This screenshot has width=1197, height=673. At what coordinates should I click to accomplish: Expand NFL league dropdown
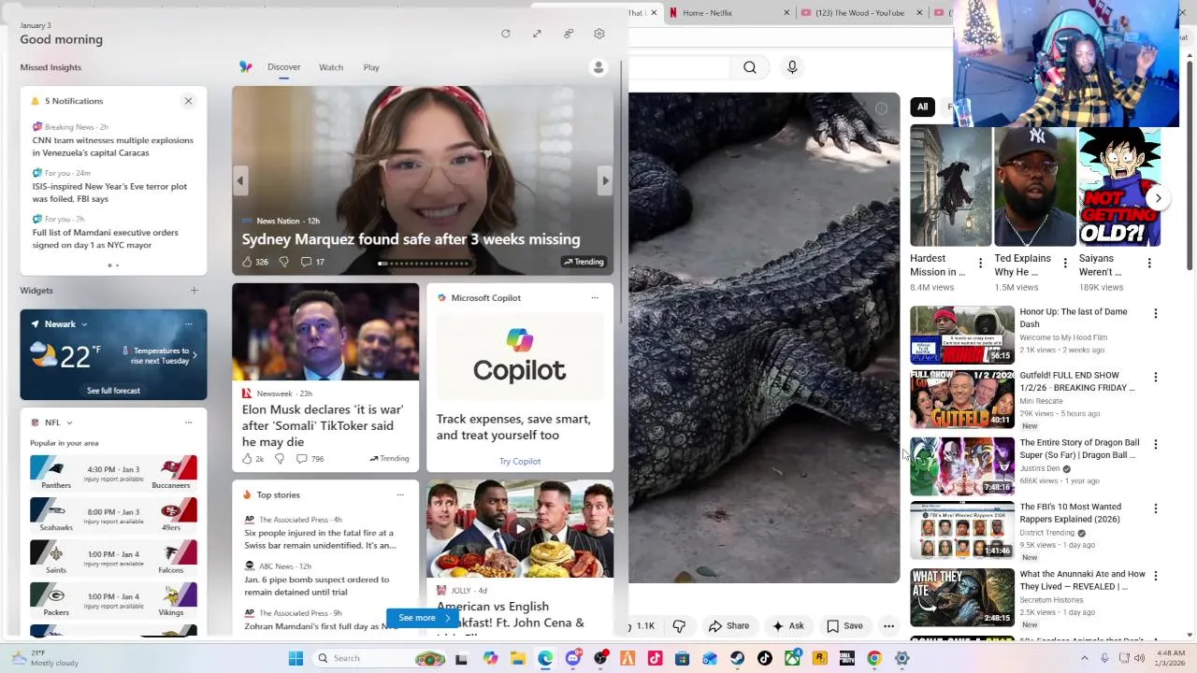point(69,422)
